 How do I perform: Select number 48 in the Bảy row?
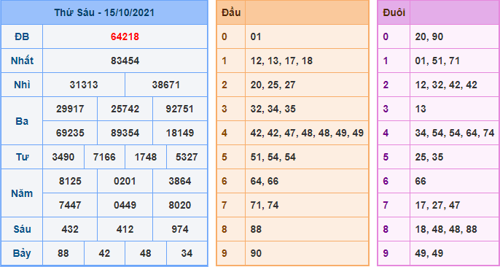tap(146, 253)
